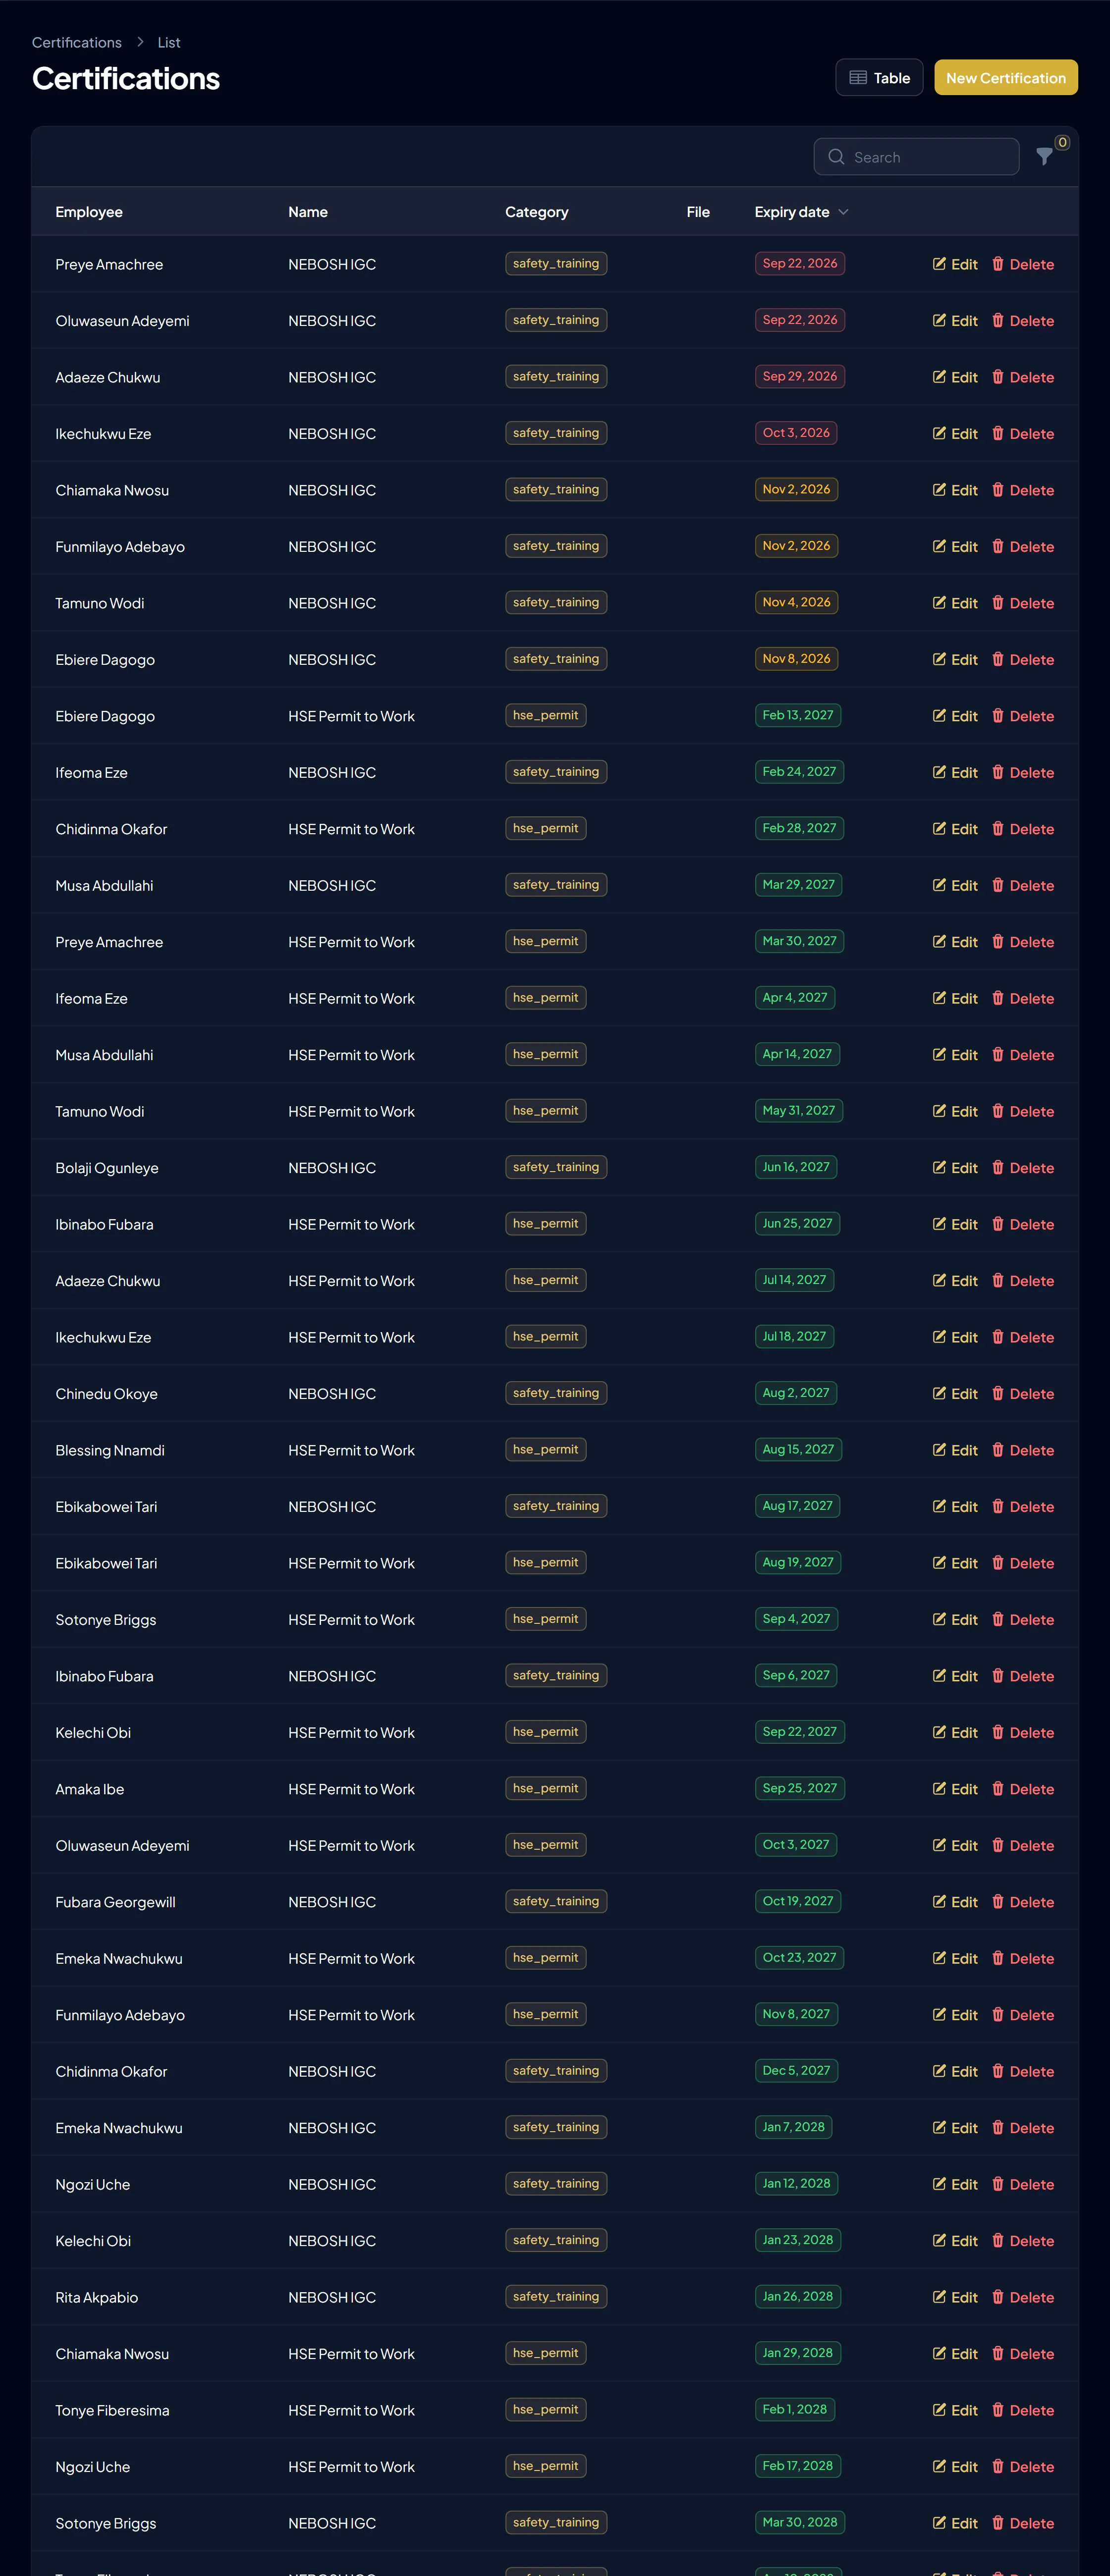Screen dimensions: 1110x2576
Task: Edit Kelechi Obi's HSE Permit to Work
Action: coord(955,1733)
